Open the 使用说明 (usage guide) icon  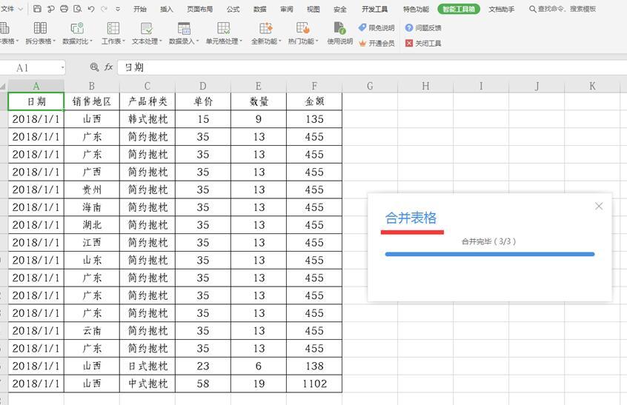339,29
